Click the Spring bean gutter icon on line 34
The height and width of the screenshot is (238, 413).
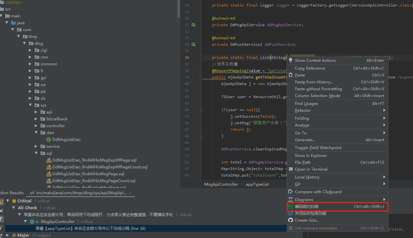(193, 44)
